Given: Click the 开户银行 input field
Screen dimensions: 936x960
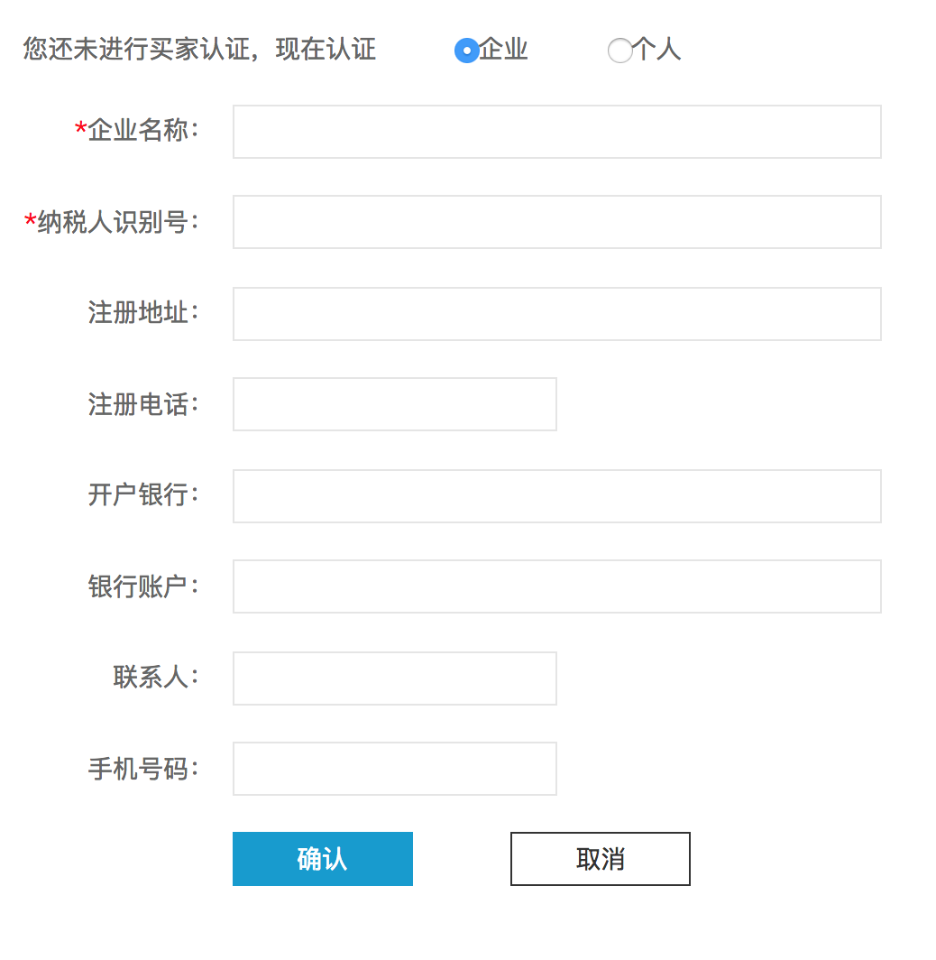Looking at the screenshot, I should [556, 496].
